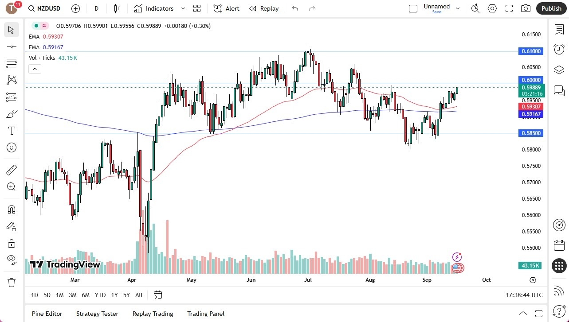
Task: Select the Text annotation tool
Action: click(x=11, y=131)
